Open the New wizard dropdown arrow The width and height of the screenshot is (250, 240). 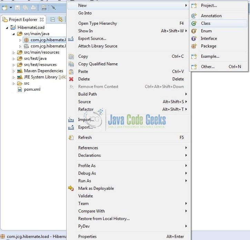[x=11, y=8]
